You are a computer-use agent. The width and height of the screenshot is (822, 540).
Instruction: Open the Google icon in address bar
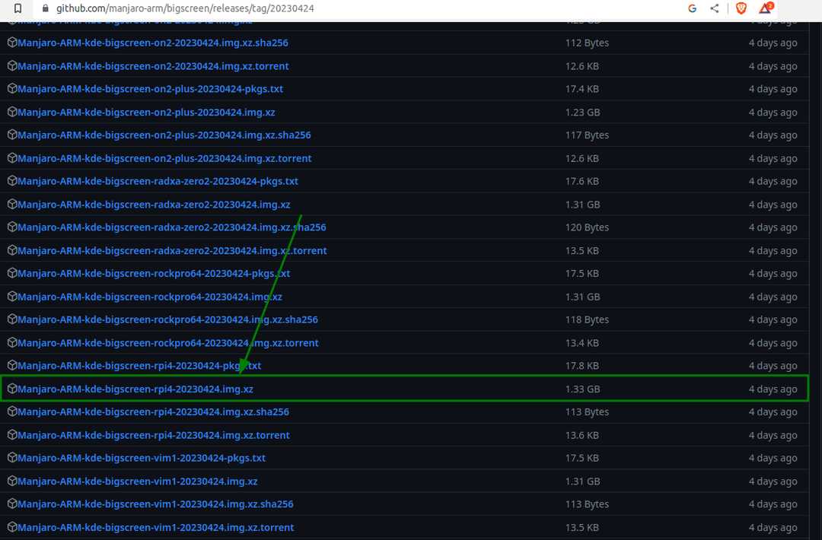coord(692,8)
